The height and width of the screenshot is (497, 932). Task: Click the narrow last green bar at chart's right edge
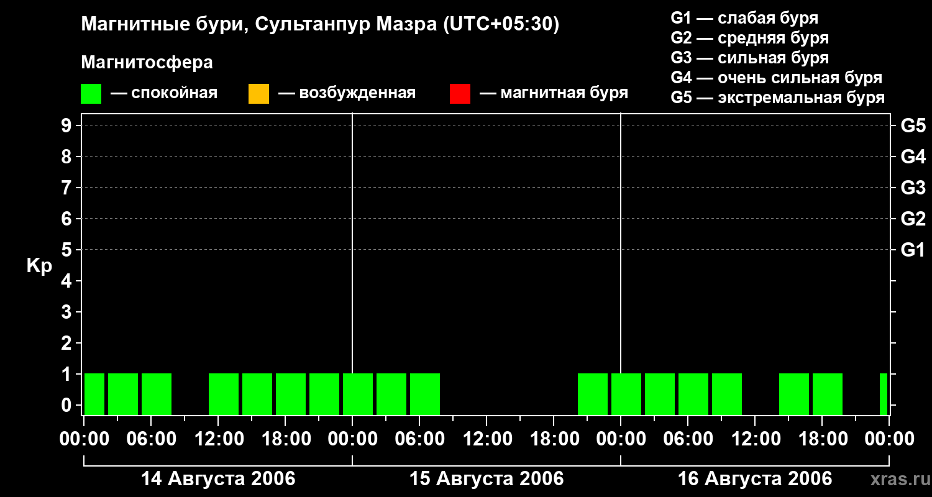point(884,394)
